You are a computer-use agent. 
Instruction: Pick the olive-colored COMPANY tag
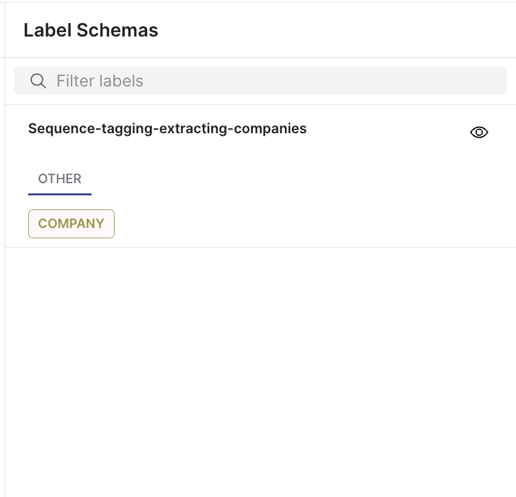[x=72, y=224]
